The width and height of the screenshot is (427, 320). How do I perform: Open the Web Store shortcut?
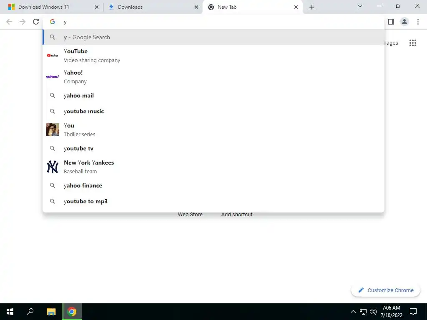190,215
